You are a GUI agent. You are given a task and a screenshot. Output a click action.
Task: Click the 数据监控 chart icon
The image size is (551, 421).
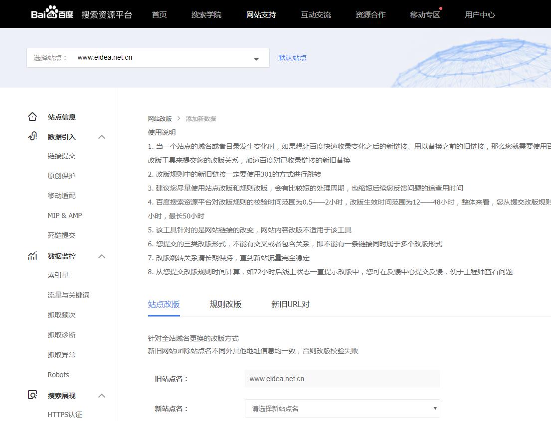[32, 255]
